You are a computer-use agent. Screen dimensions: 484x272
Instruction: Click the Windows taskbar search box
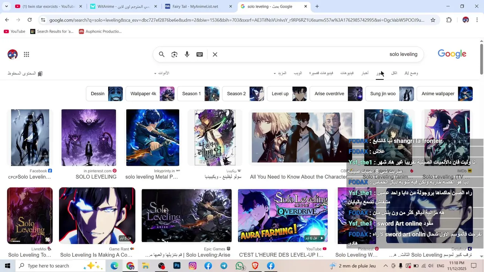click(61, 266)
